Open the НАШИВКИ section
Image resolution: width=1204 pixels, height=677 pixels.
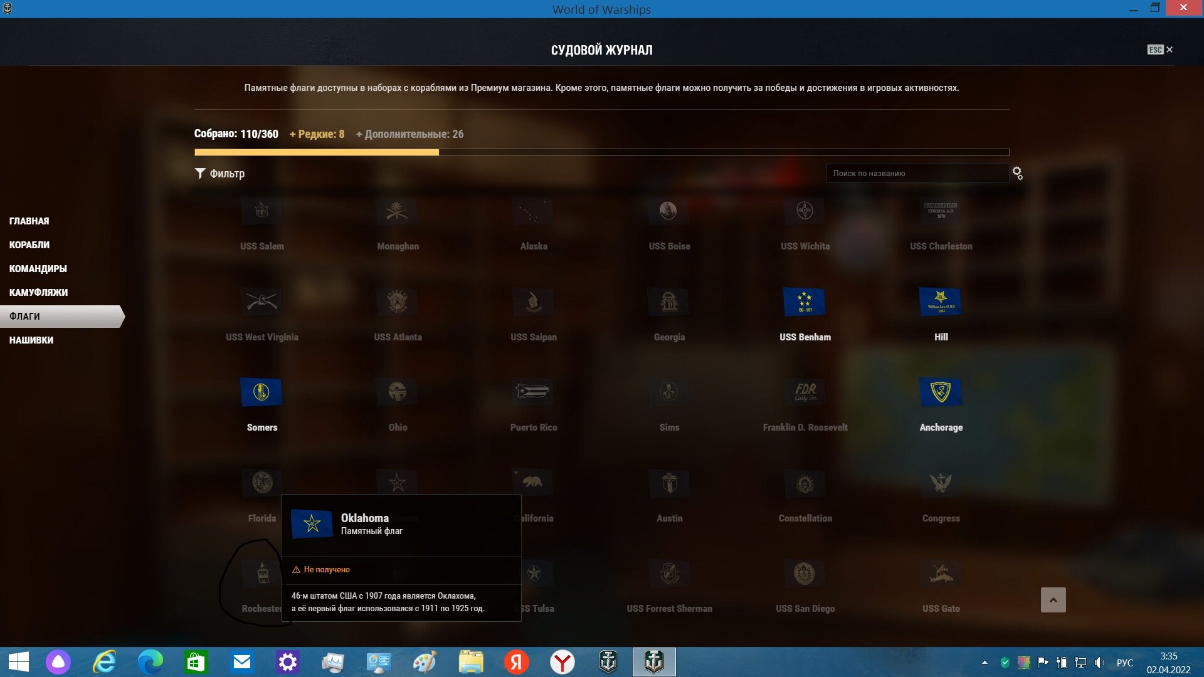(x=31, y=340)
